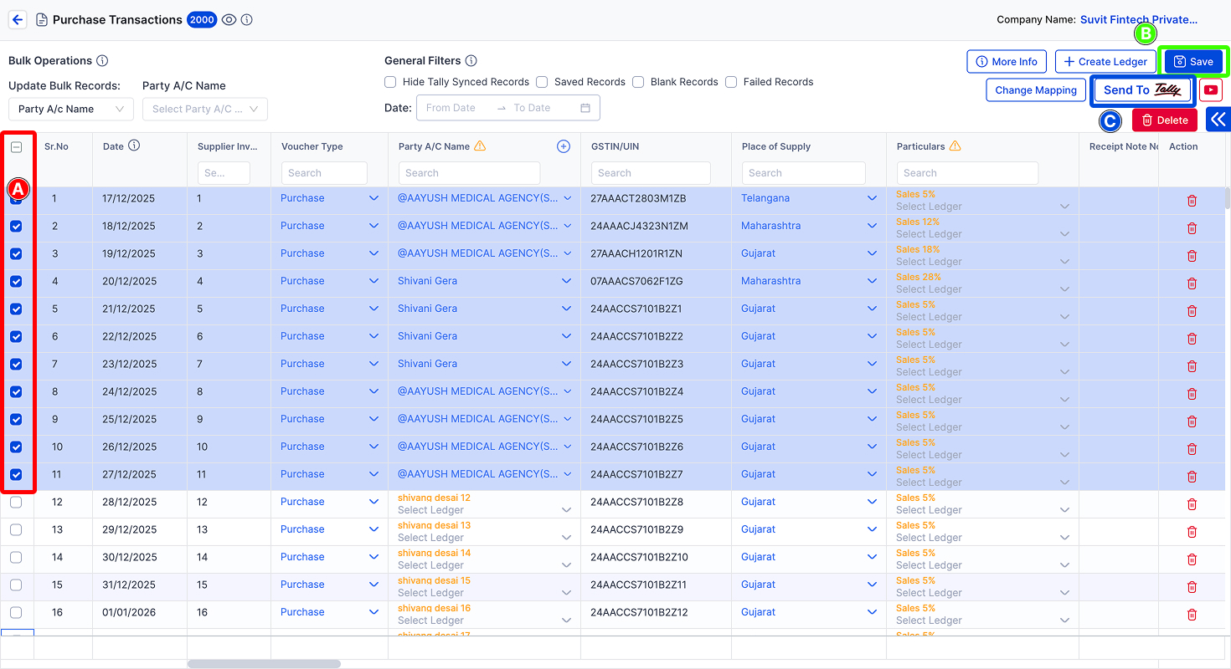This screenshot has height=669, width=1231.
Task: Collapse panel with double chevron icon
Action: point(1218,120)
